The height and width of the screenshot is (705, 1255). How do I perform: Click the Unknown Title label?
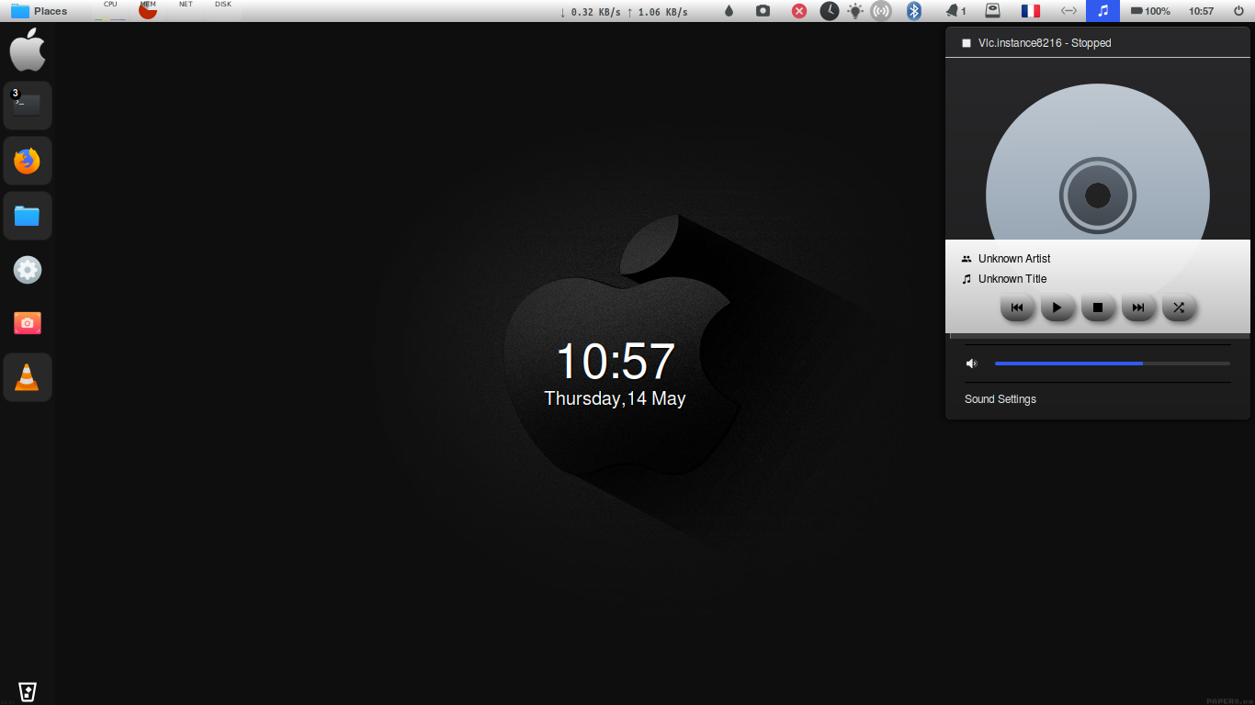click(x=1012, y=279)
